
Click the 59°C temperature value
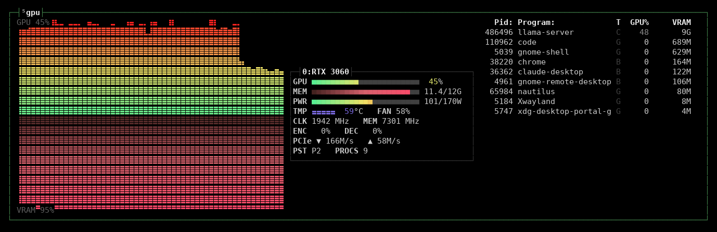point(354,111)
